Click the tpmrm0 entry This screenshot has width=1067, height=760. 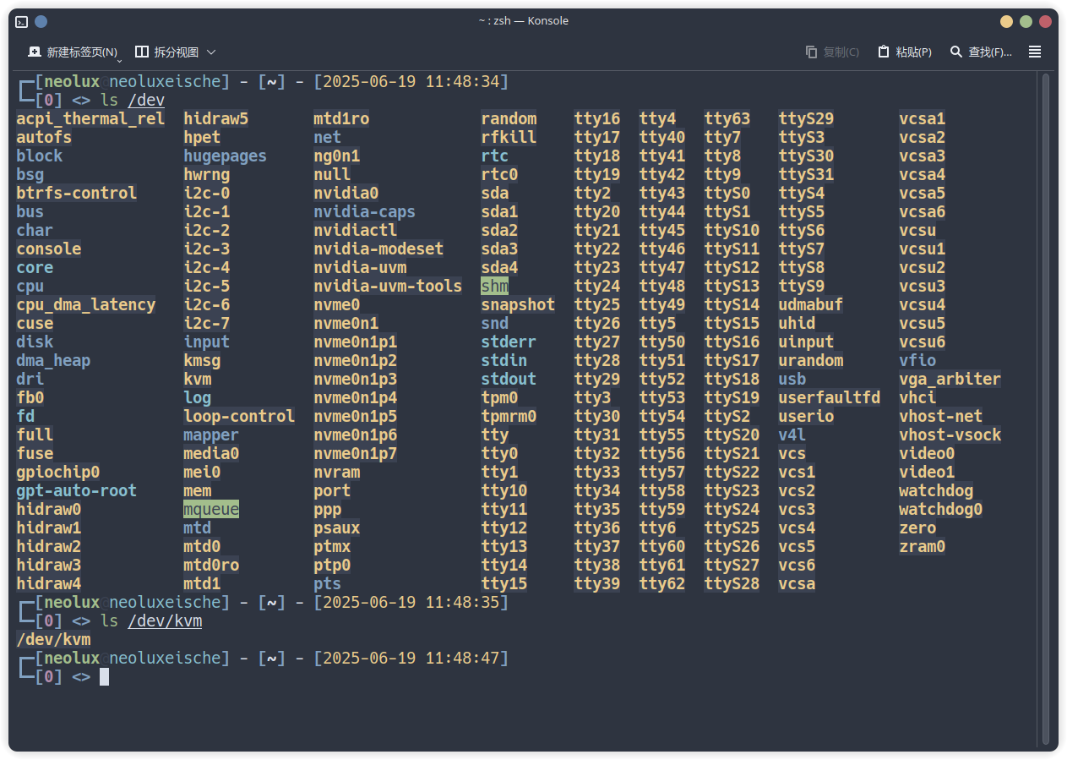(509, 416)
